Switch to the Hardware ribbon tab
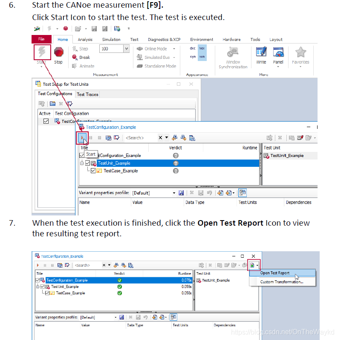 coord(231,40)
